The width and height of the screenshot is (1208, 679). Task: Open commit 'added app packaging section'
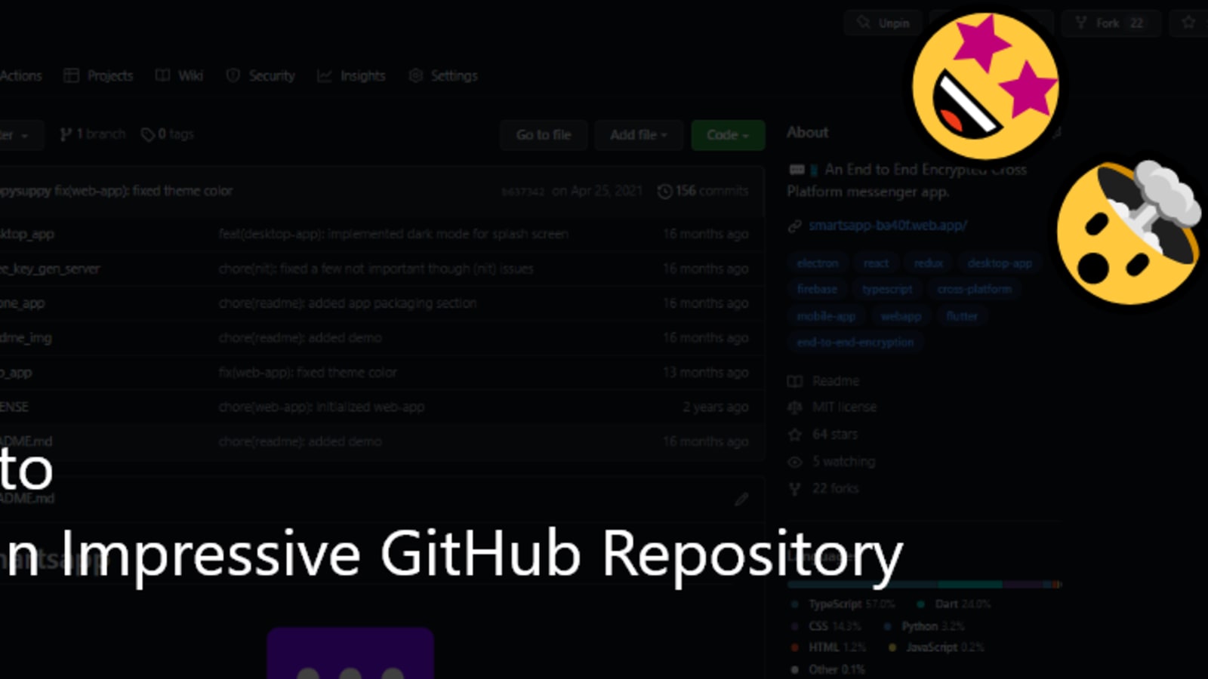pos(347,303)
